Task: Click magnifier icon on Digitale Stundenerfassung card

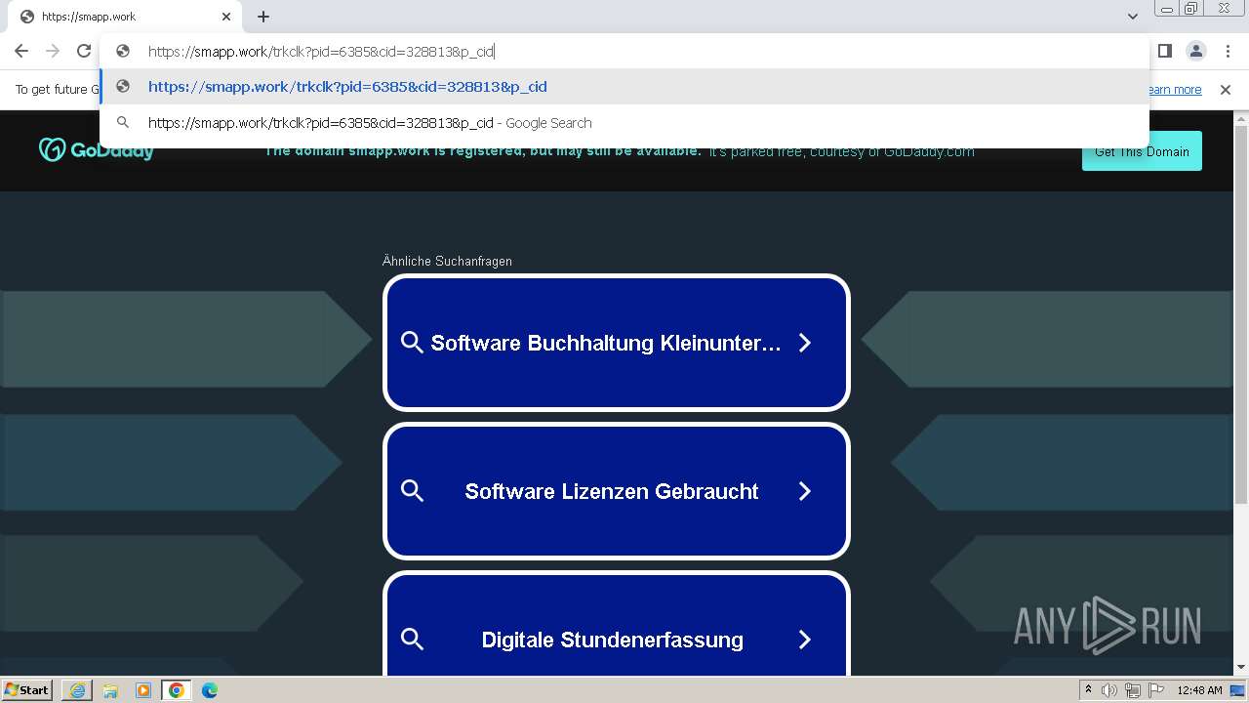Action: [412, 640]
